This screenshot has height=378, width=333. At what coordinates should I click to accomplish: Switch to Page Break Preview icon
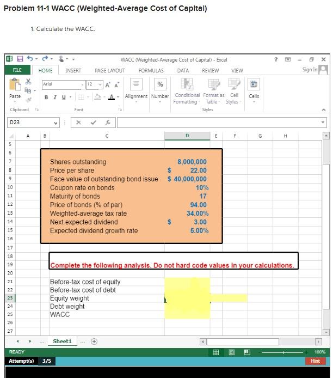click(x=247, y=352)
